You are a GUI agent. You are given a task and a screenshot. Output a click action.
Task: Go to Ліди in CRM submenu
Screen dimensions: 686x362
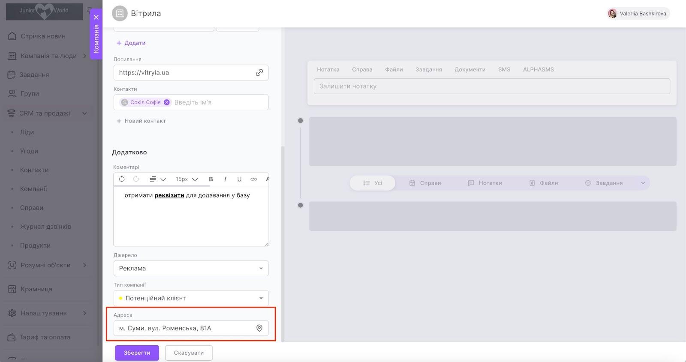pos(27,132)
